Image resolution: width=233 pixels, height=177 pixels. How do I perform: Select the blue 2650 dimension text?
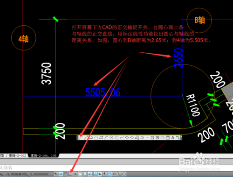178,58
